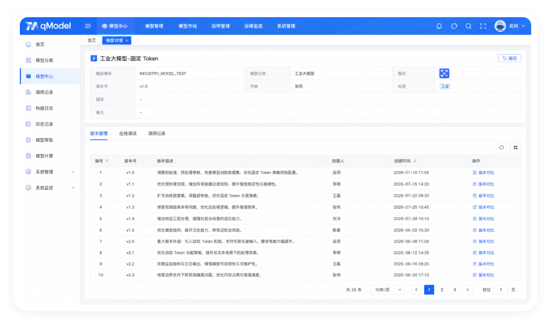This screenshot has width=551, height=327.
Task: Click the 2026-07-25 16:45 timestamp cell
Action: 411,207
